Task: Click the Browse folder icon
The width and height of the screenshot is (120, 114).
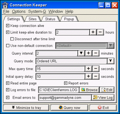Action: [x=83, y=90]
